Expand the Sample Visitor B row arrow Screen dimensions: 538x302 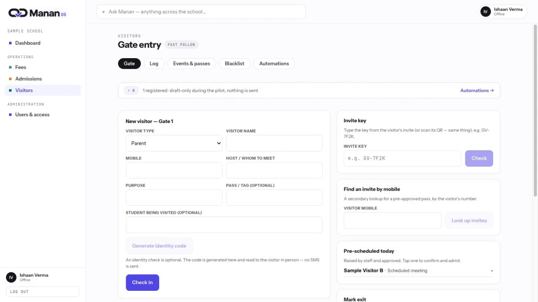[x=491, y=271]
